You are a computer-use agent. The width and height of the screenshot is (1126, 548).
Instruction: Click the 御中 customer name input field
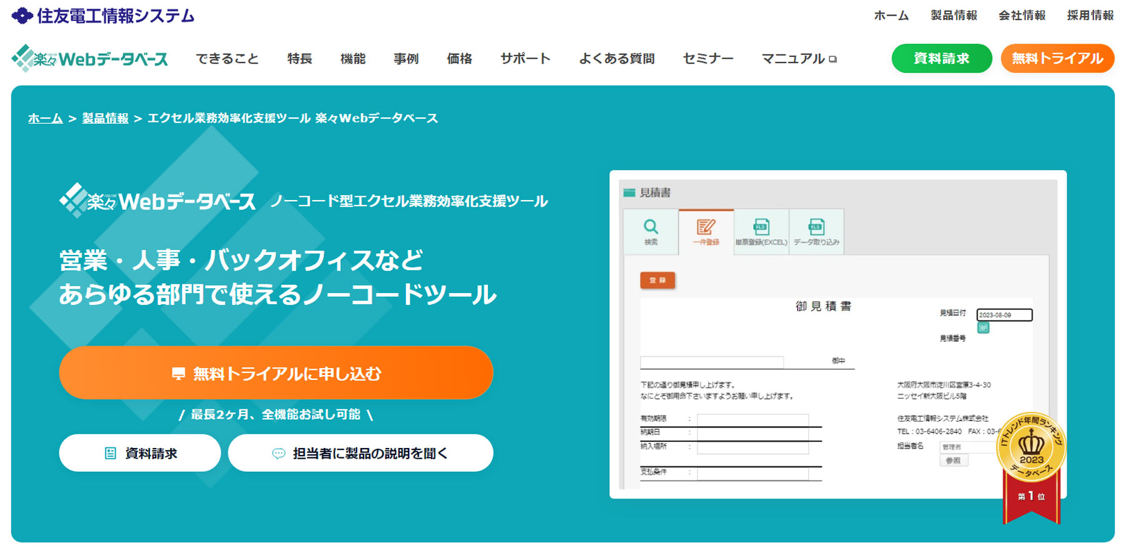tap(712, 362)
